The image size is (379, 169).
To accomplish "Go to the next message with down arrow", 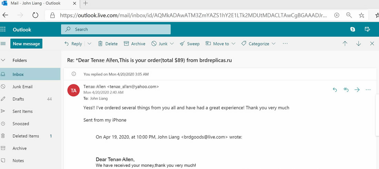I will click(358, 44).
